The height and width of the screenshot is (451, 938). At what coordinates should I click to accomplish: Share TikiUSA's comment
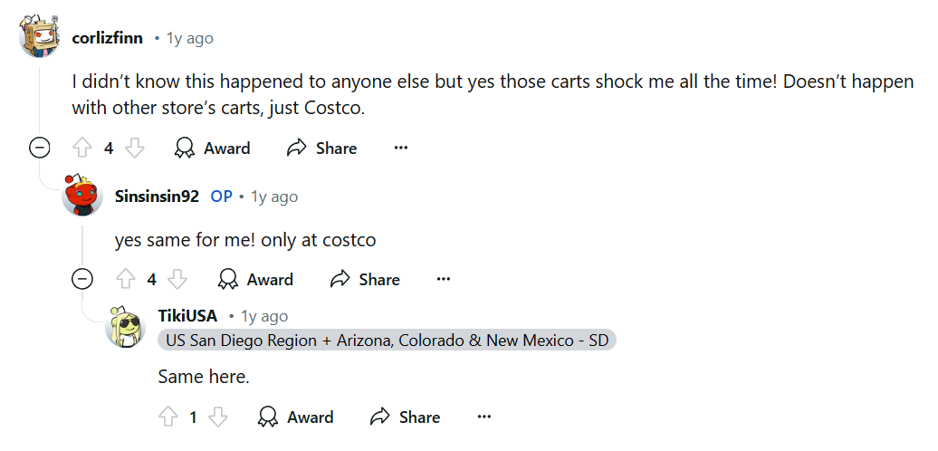pos(405,417)
